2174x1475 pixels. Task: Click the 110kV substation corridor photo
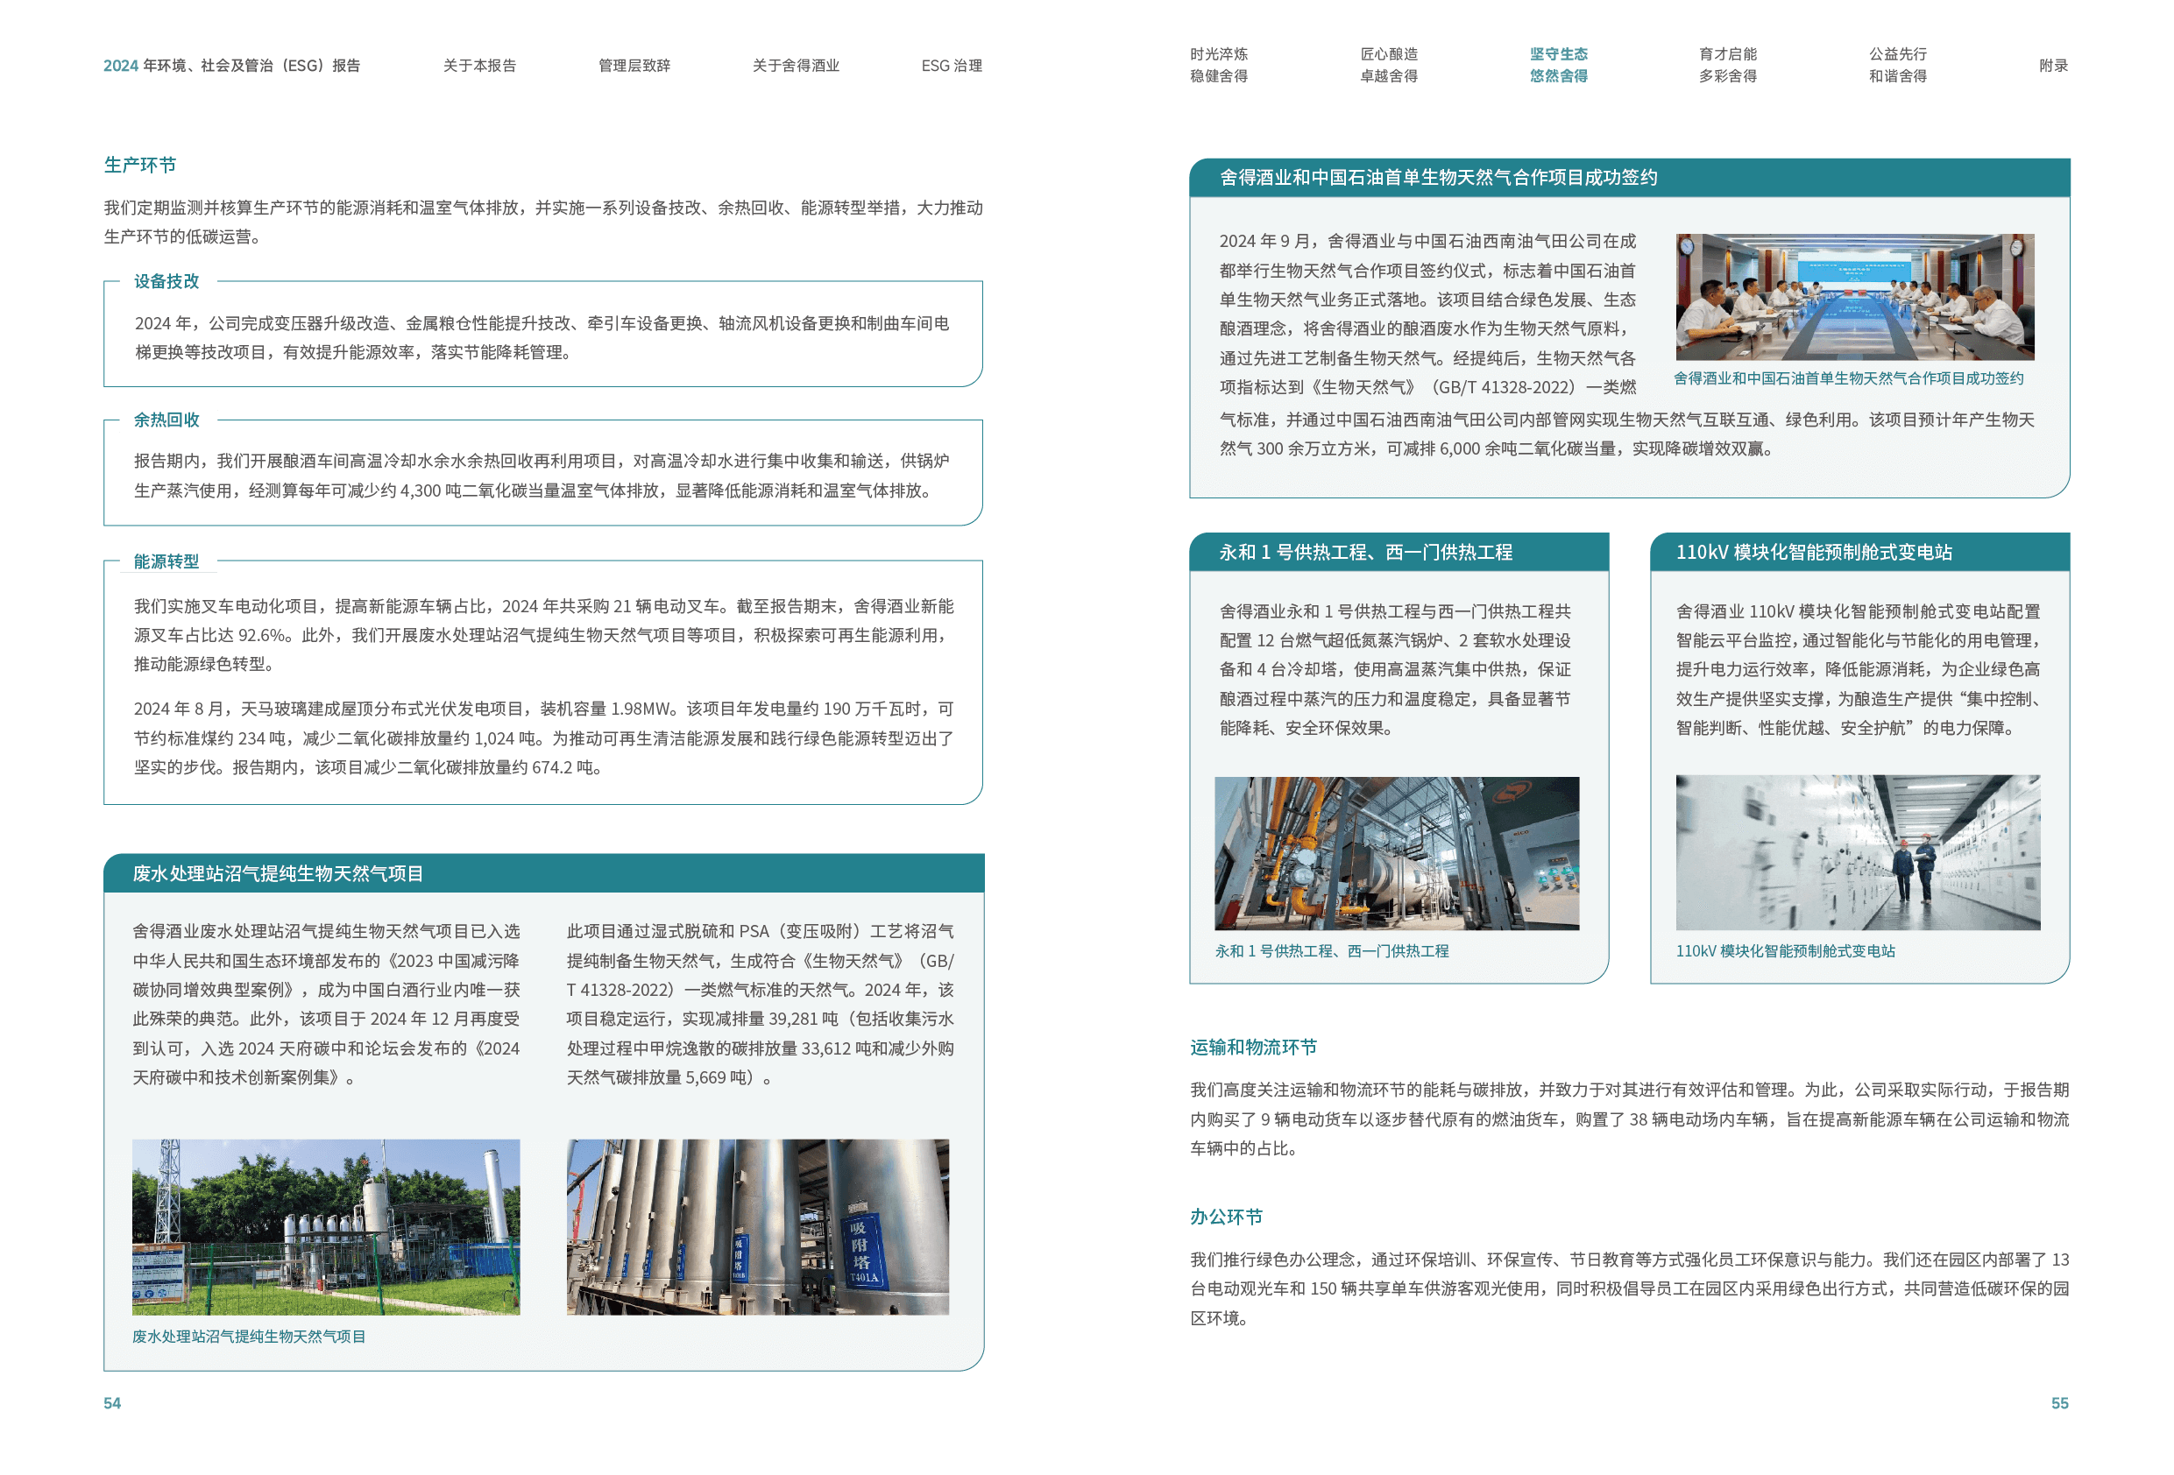(x=1858, y=851)
